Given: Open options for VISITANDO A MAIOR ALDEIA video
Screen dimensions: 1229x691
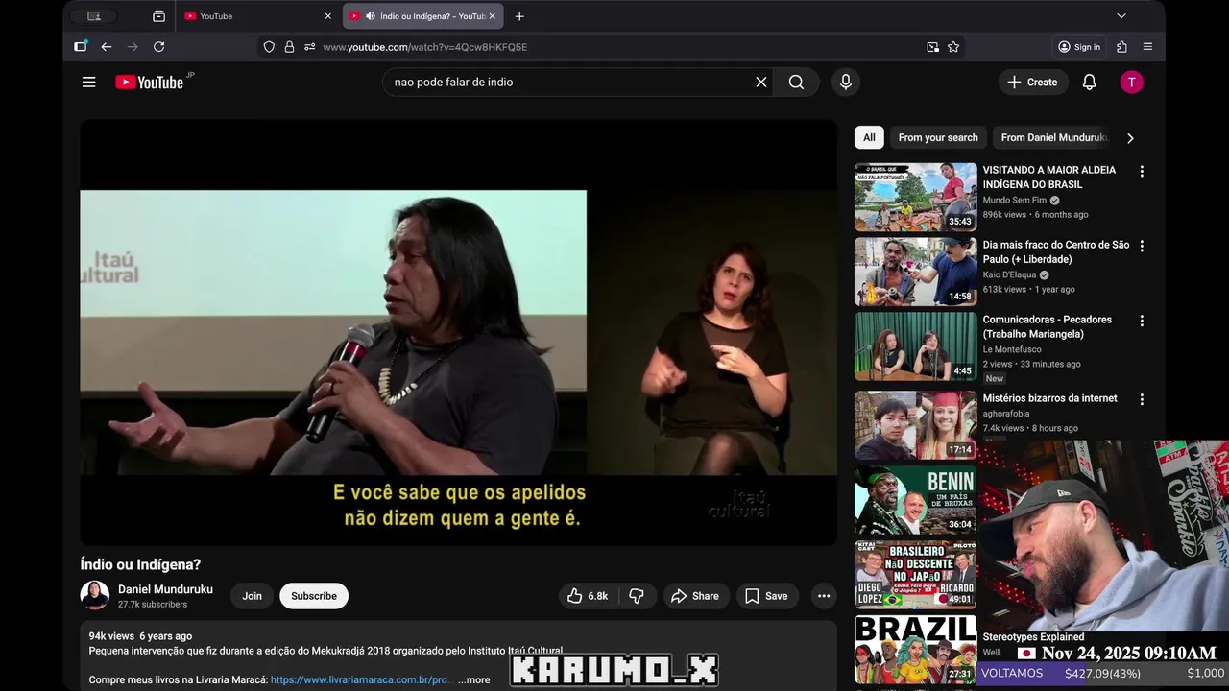Looking at the screenshot, I should click(x=1142, y=172).
